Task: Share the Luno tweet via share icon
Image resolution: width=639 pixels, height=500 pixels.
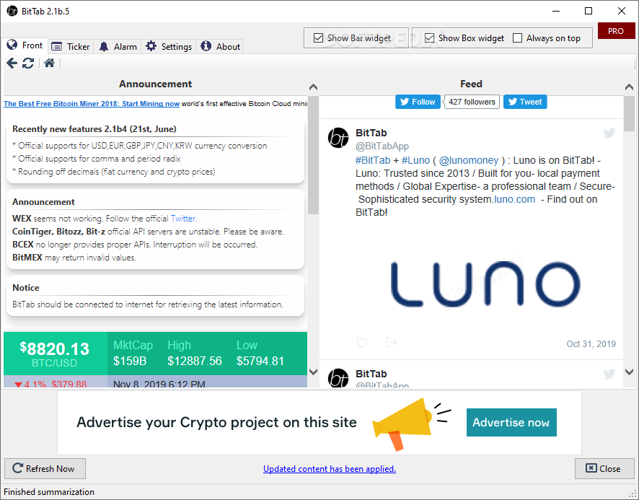Action: (x=391, y=342)
